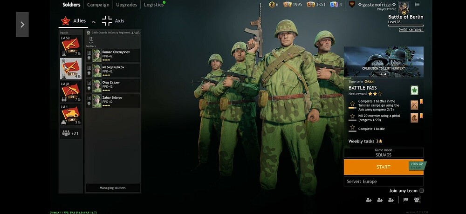466x214 pixels.
Task: Select soldier Roman Chernyshev
Action: coord(113,55)
